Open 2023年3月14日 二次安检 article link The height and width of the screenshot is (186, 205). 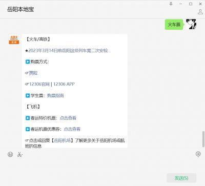[68, 51]
